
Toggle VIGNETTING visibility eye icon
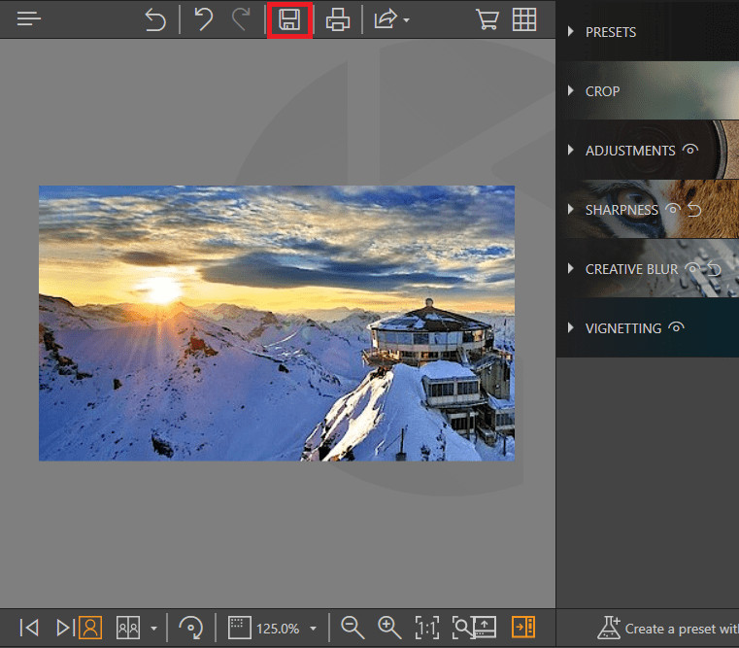pos(677,327)
